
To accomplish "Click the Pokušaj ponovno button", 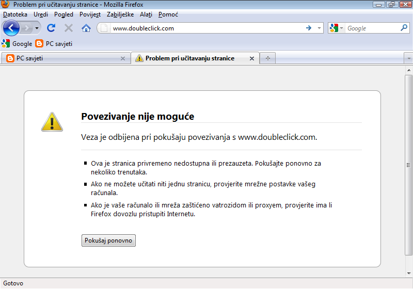I will pyautogui.click(x=108, y=240).
